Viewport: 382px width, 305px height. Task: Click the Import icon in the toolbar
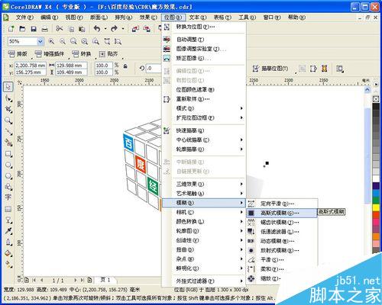(x=135, y=29)
